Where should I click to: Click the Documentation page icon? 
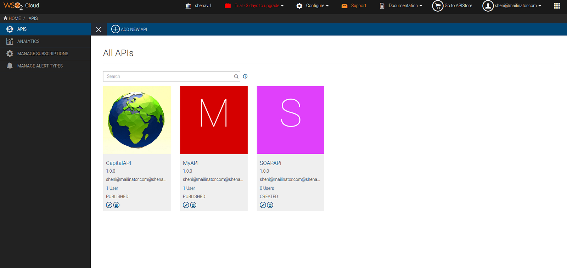(x=382, y=6)
